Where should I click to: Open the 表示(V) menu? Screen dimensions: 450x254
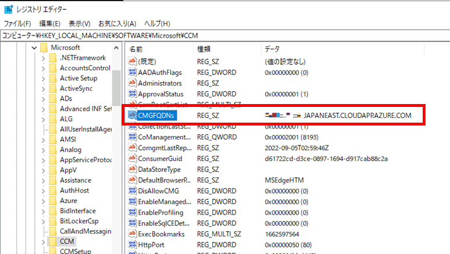tap(80, 23)
